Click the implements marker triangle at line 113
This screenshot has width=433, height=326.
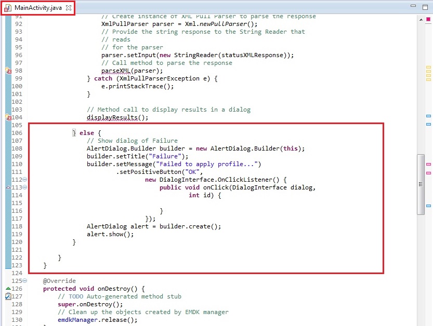tap(8, 187)
